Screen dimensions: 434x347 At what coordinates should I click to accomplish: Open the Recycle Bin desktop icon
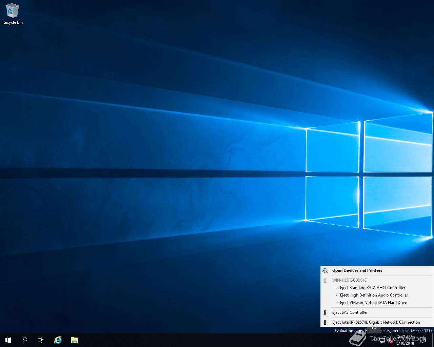pos(13,14)
